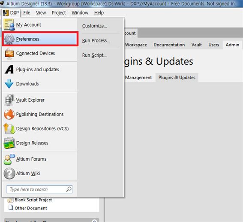
Task: Open the File menu
Action: coord(27,12)
